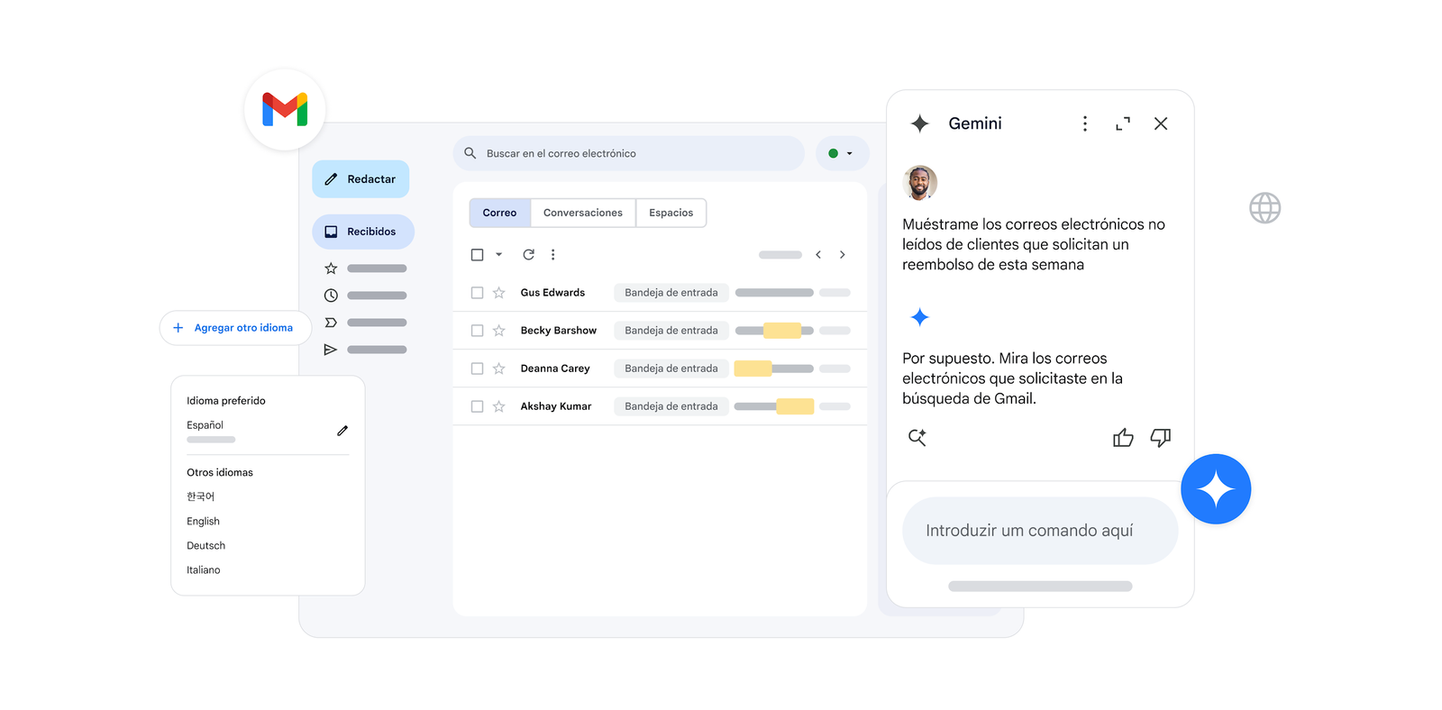Go to next page with right chevron
This screenshot has width=1442, height=710.
click(842, 255)
